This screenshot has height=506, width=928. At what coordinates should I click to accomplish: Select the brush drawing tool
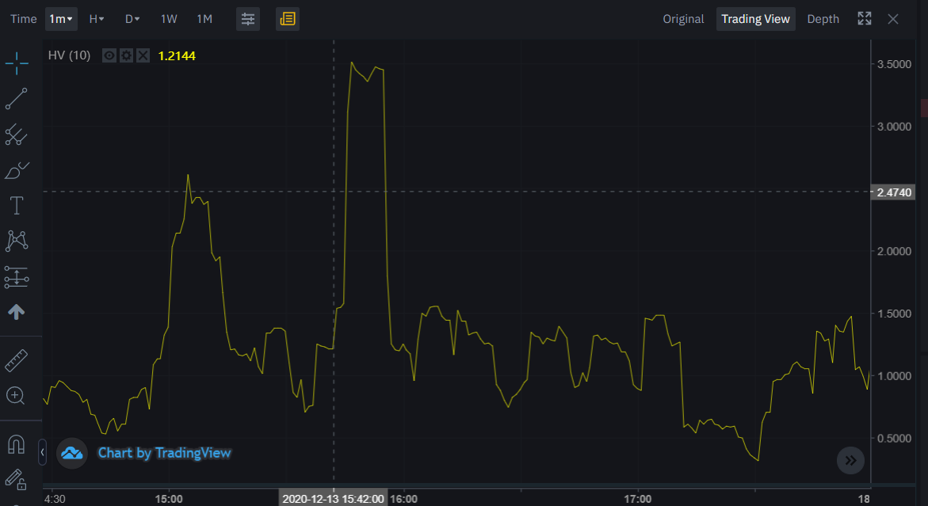(17, 170)
